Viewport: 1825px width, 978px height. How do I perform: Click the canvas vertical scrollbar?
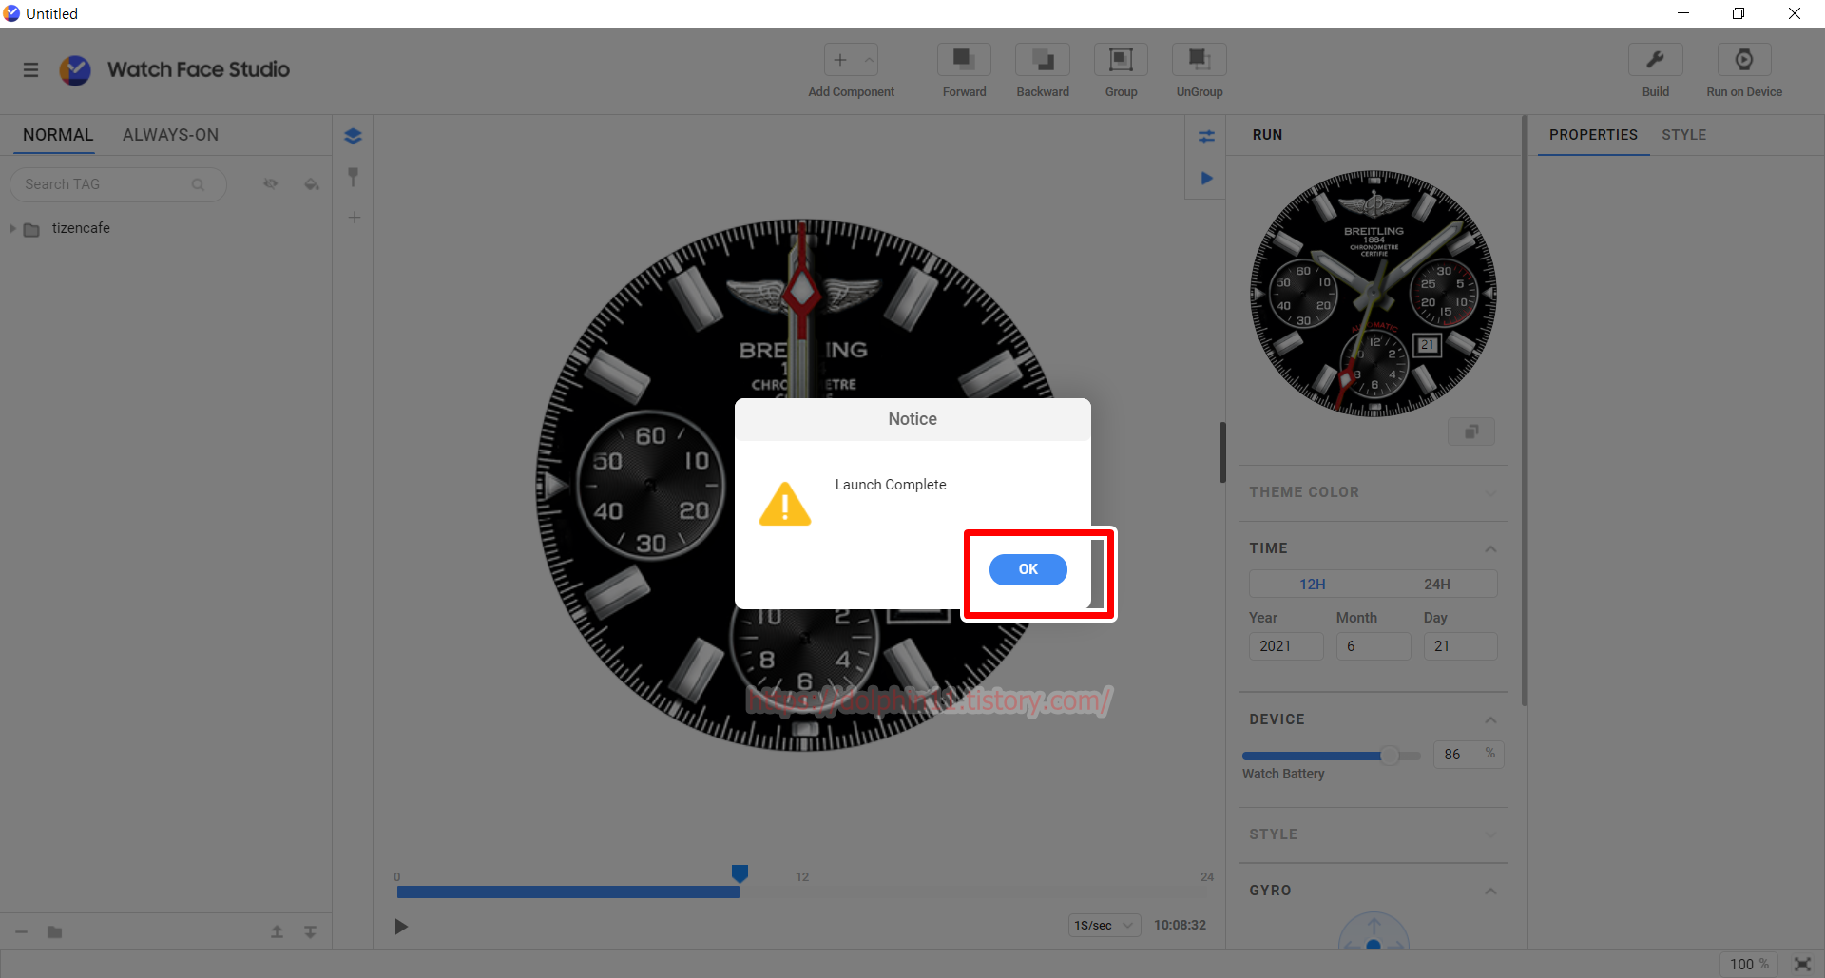[x=1222, y=452]
